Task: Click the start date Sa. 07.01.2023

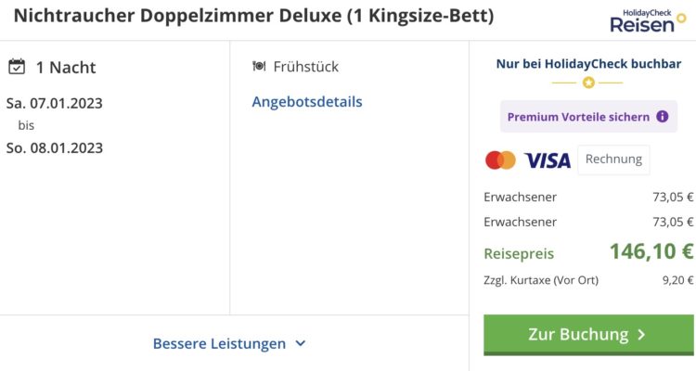Action: (55, 103)
